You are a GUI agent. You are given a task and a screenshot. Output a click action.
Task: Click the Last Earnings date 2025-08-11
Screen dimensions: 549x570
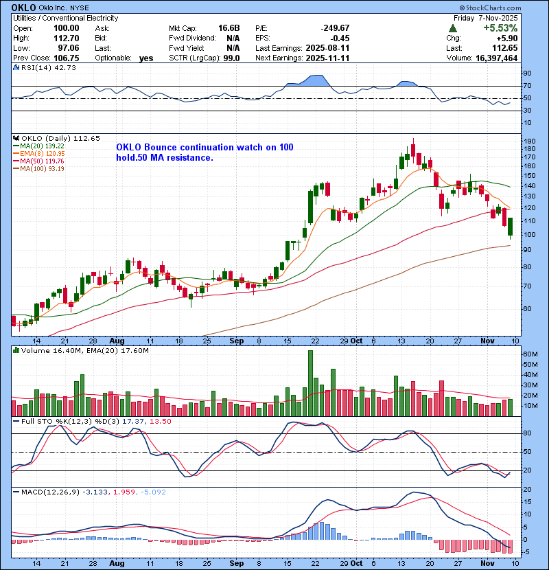(x=327, y=48)
